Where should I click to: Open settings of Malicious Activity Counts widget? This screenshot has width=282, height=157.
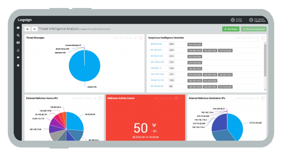(x=177, y=98)
